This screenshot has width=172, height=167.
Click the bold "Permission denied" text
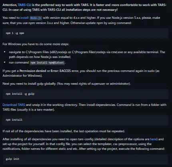tap(33, 71)
